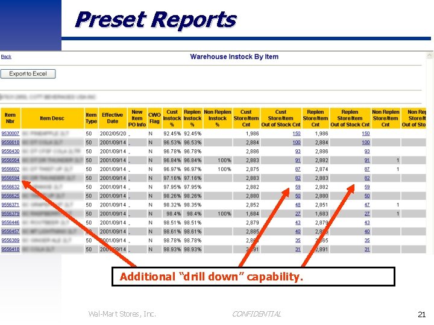Click Replen Store/Item Out of Stock Cnt header

click(x=350, y=119)
